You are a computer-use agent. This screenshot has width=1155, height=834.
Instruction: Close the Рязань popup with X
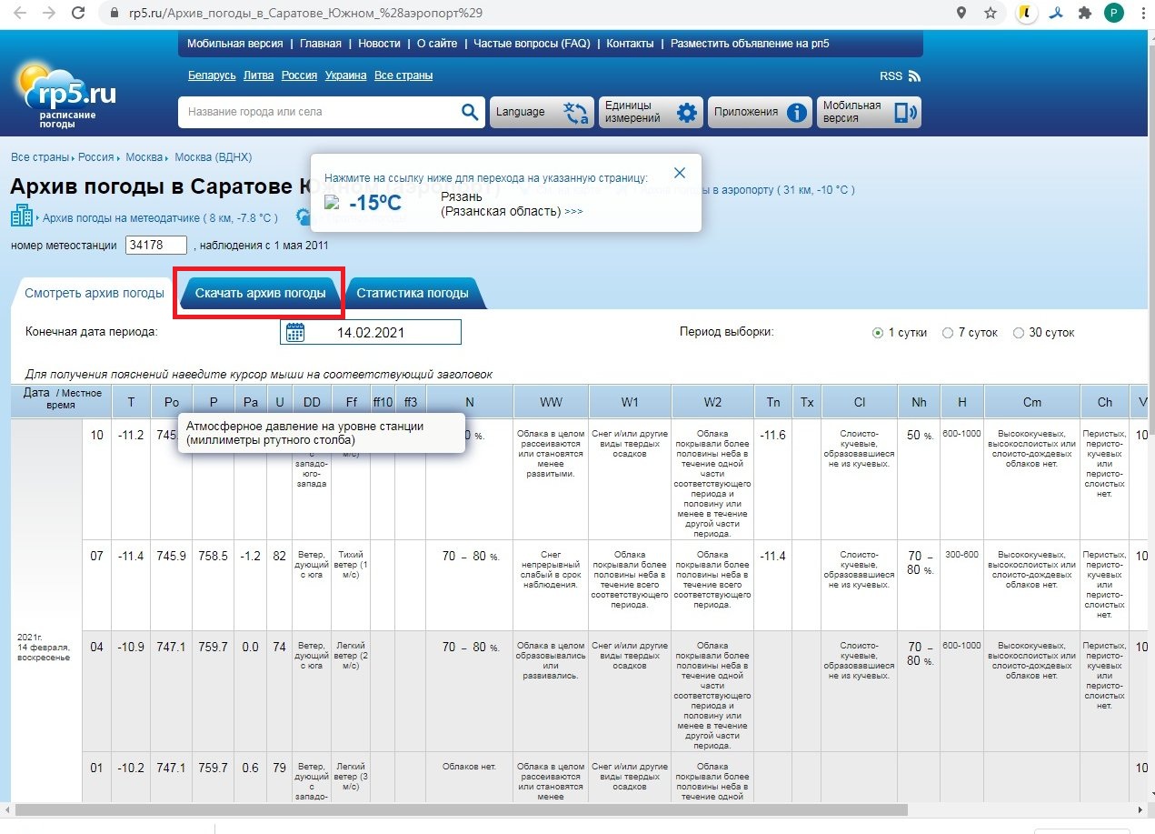point(679,173)
